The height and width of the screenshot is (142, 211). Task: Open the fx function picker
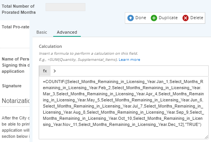point(45,71)
